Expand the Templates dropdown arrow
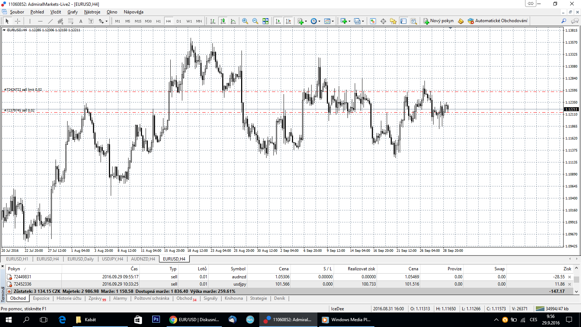This screenshot has width=581, height=327. coord(333,21)
